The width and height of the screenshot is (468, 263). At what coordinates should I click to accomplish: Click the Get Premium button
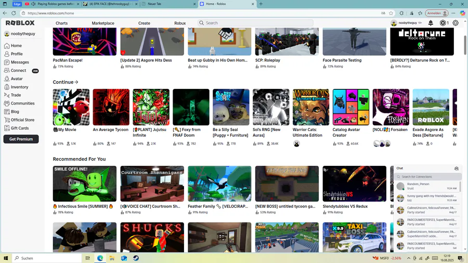(21, 139)
